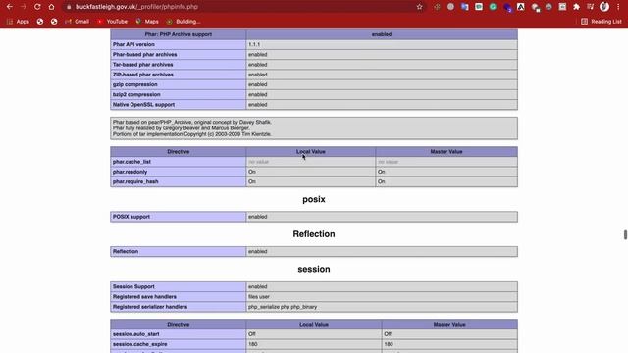Open the Building... bookmark
This screenshot has height=353, width=628.
point(183,22)
